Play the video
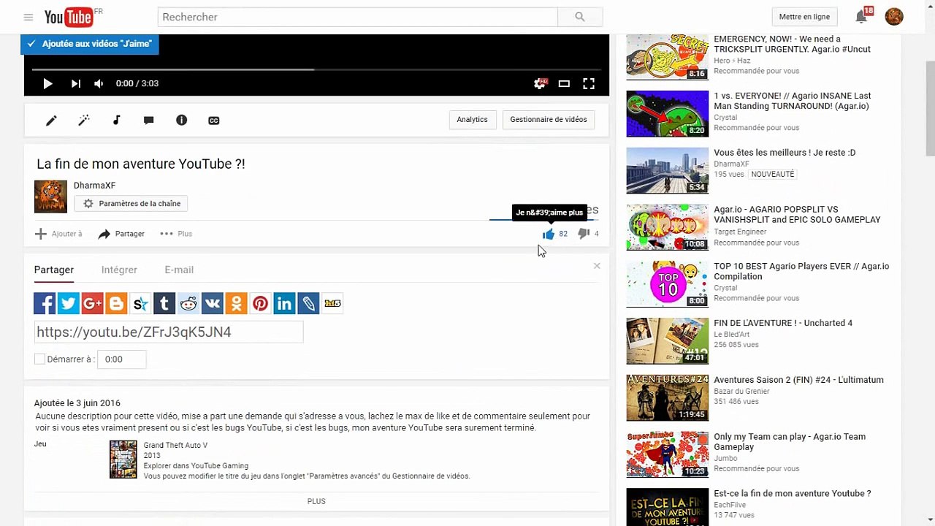This screenshot has width=935, height=526. tap(47, 83)
